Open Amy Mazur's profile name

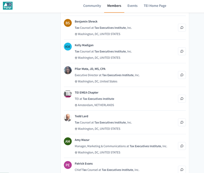(x=82, y=140)
